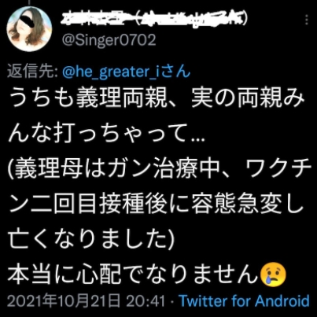Open the @he_greater_i reply-to profile link
The height and width of the screenshot is (317, 317).
[112, 72]
